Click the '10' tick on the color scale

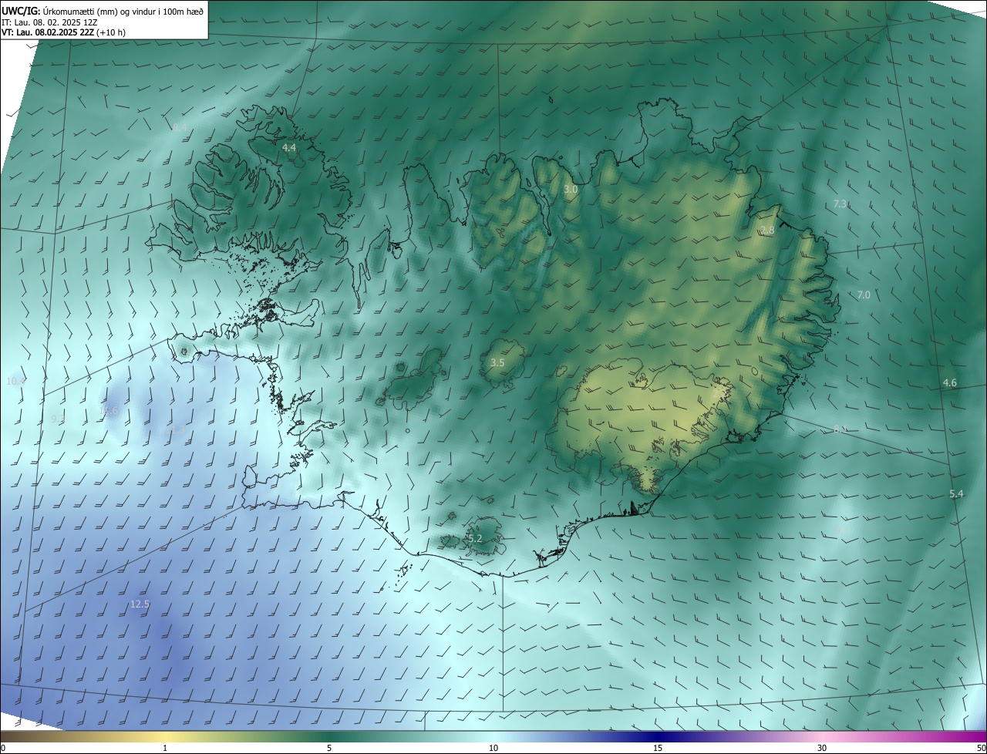(493, 748)
